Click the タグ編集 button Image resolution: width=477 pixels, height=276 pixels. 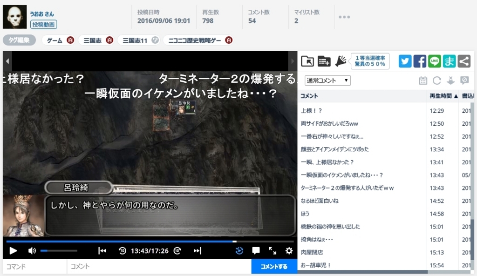pyautogui.click(x=19, y=40)
